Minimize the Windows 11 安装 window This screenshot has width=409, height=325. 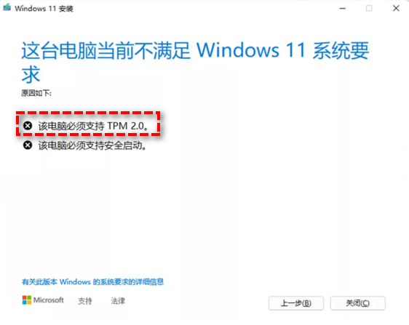[x=343, y=9]
